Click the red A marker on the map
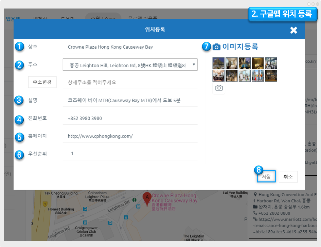This screenshot has width=321, height=247. [147, 199]
